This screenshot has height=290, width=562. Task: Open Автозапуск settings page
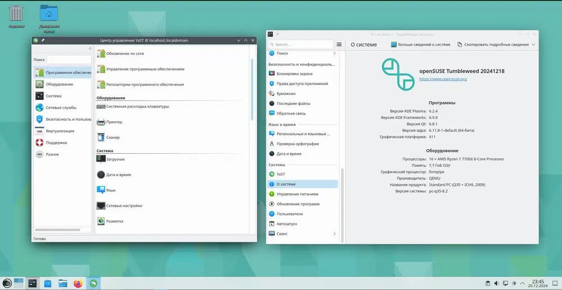click(x=302, y=224)
